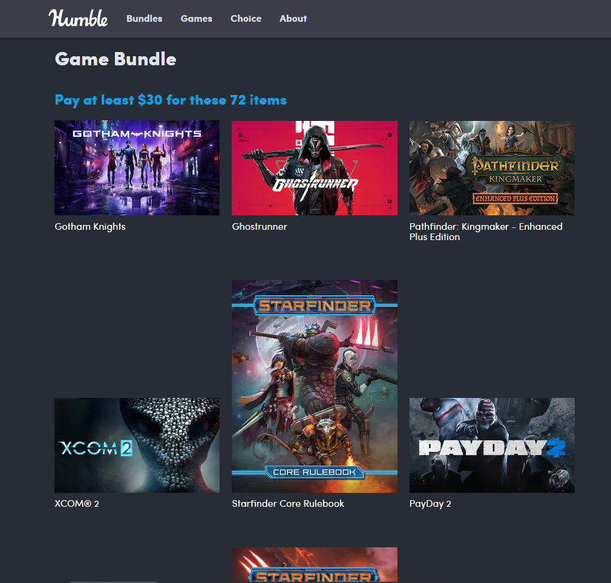Open the Bundles menu
Image resolution: width=611 pixels, height=583 pixels.
[x=144, y=19]
